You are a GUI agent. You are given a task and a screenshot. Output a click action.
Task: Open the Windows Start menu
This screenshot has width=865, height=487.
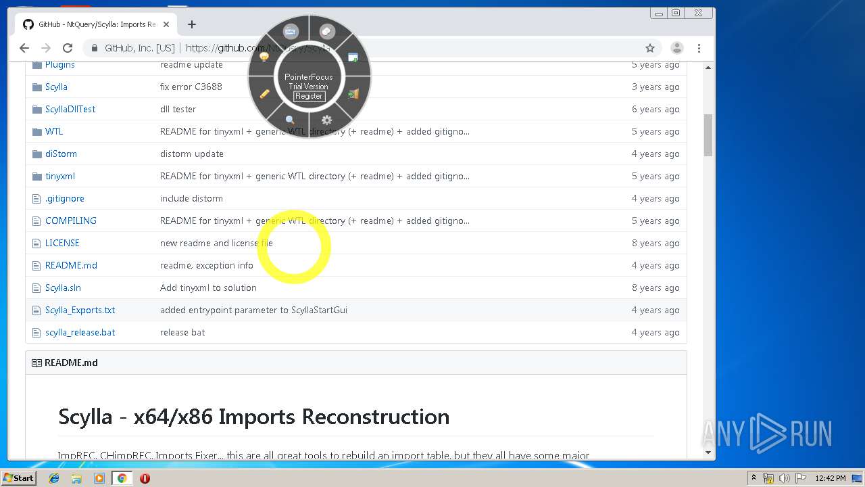[18, 478]
